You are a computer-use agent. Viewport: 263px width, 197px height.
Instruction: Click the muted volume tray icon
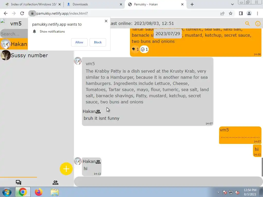pos(237,192)
